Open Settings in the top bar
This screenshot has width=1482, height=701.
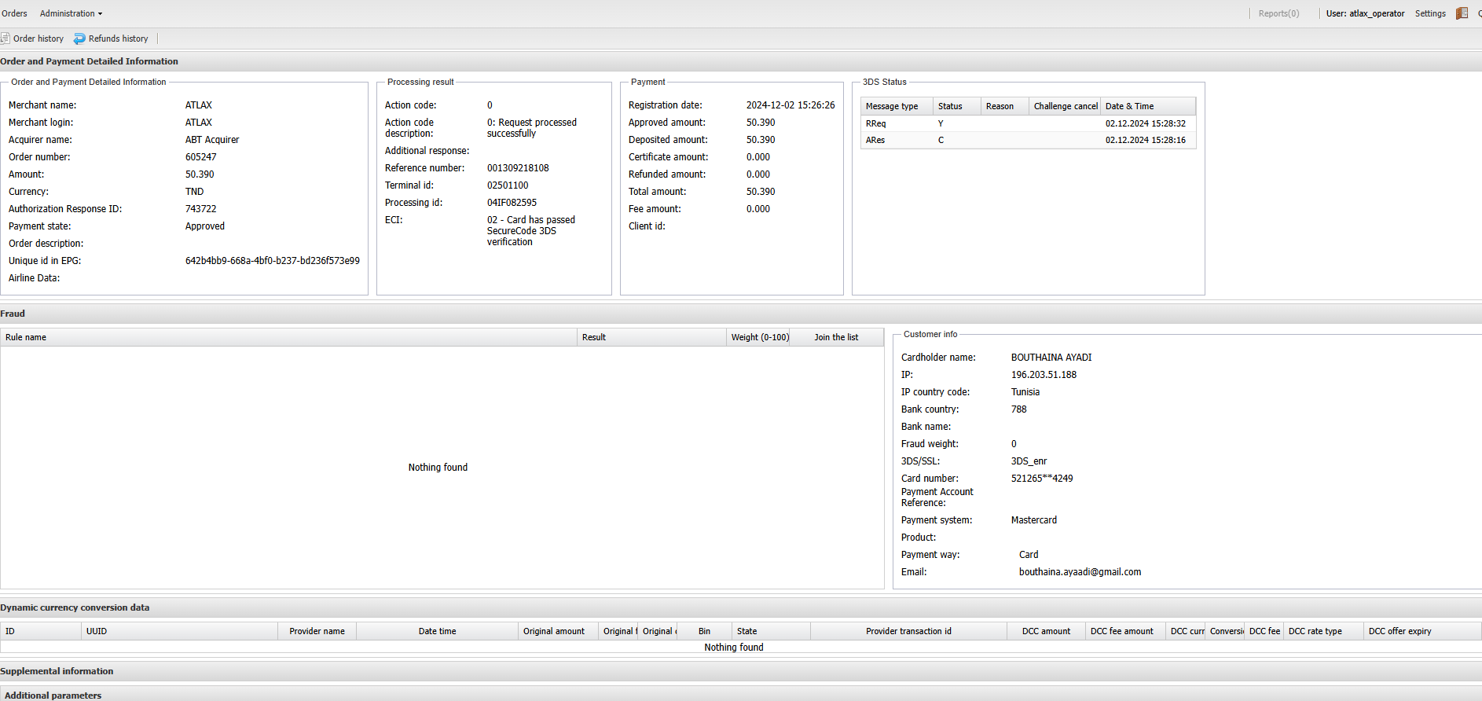pyautogui.click(x=1429, y=13)
